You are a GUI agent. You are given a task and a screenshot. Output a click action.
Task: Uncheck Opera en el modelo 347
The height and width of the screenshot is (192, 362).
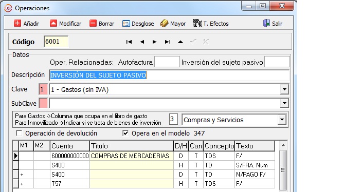point(125,133)
